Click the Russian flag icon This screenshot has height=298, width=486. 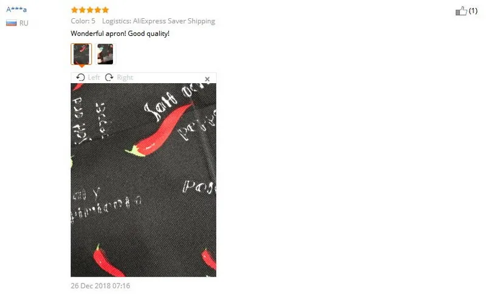[11, 23]
